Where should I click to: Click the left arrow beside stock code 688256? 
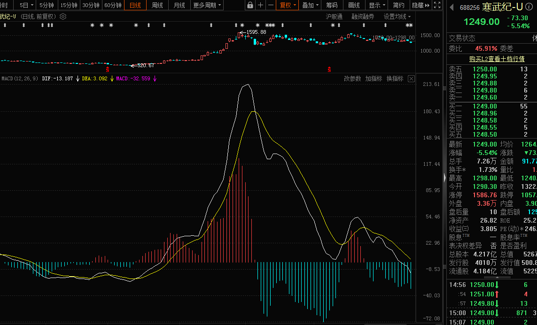(452, 8)
